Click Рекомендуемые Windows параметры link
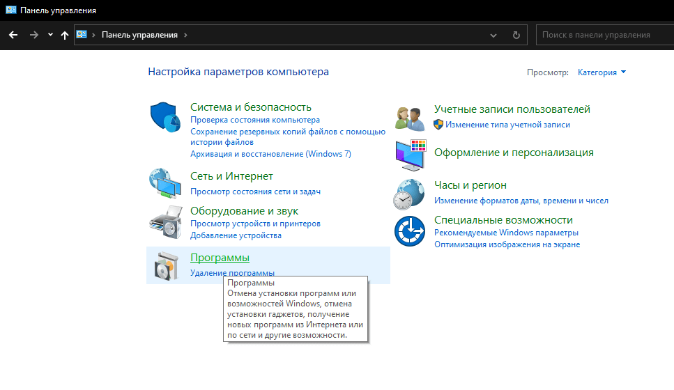The width and height of the screenshot is (674, 390). [506, 233]
